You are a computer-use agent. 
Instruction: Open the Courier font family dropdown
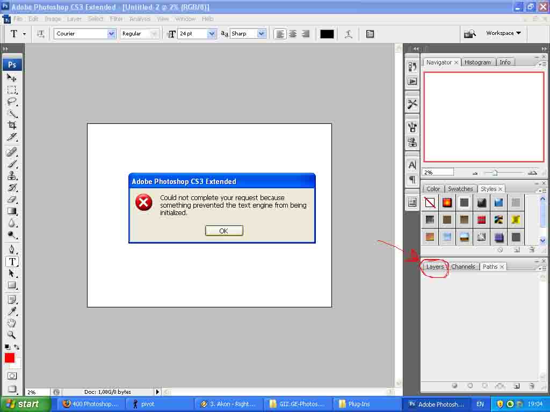click(111, 34)
